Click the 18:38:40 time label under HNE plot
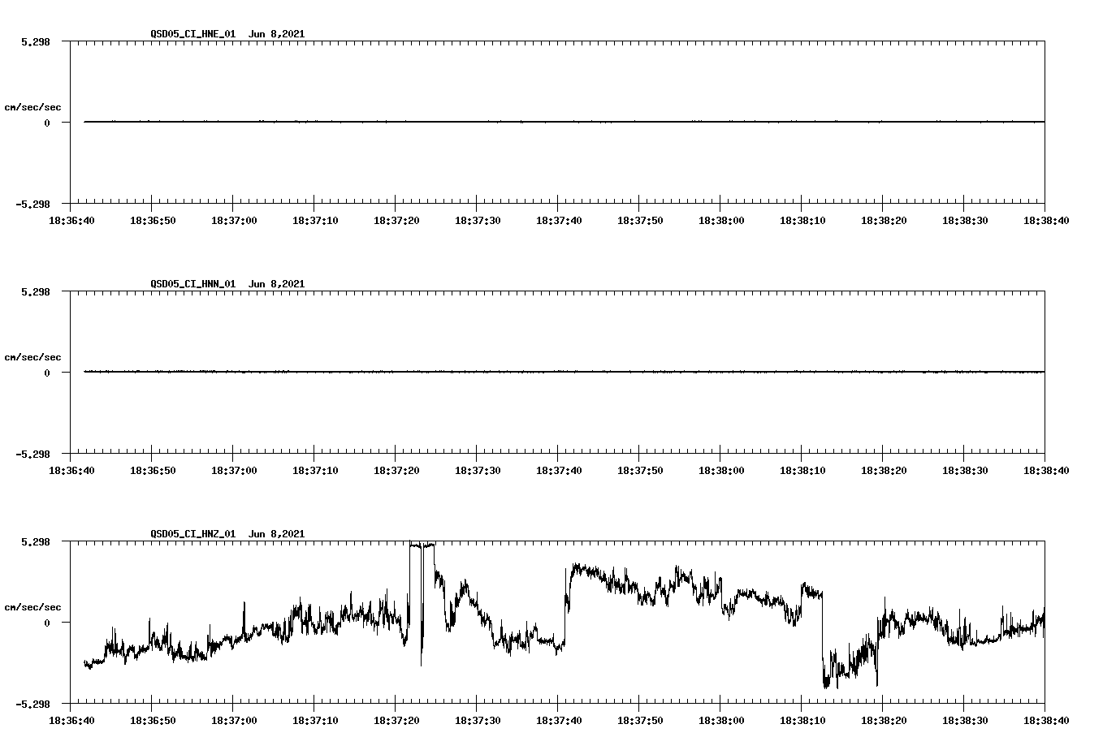 tap(1046, 220)
